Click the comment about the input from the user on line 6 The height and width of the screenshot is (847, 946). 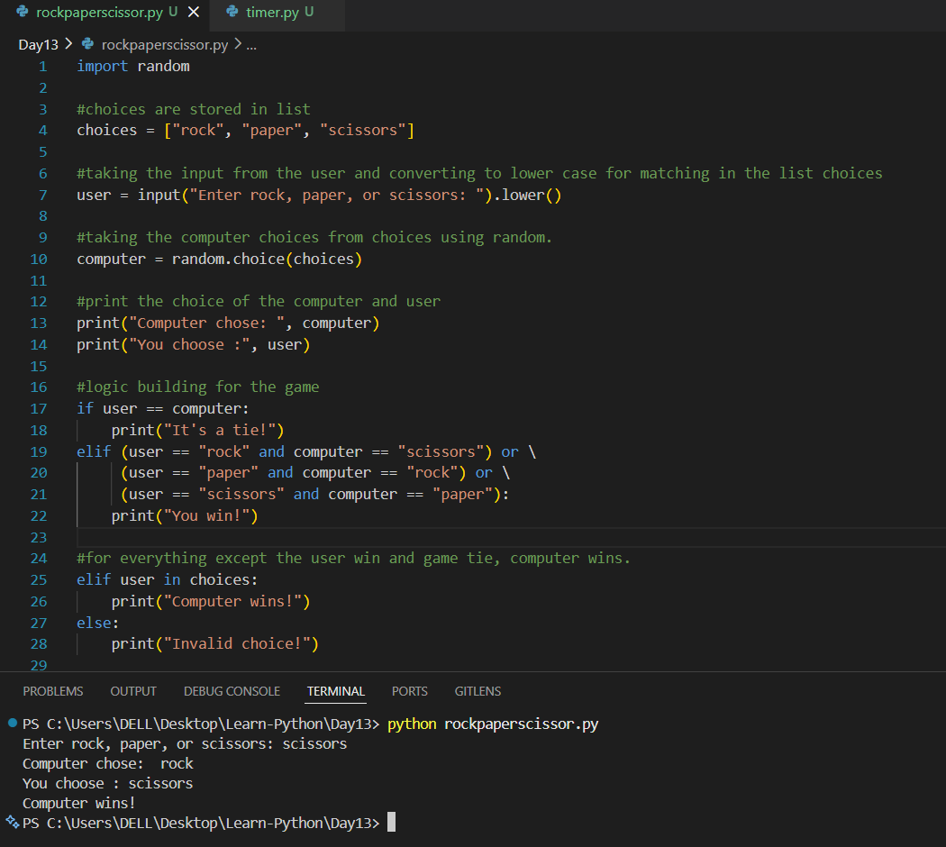click(x=479, y=174)
